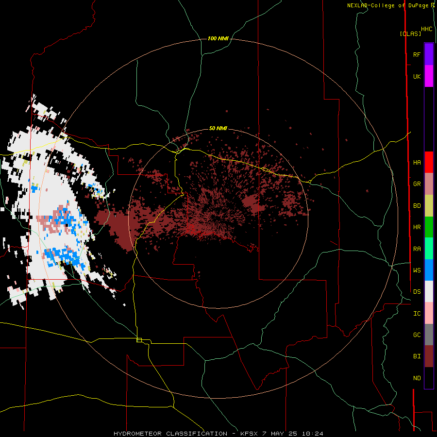Click the IC pink legend swatch
The image size is (437, 437).
429,313
